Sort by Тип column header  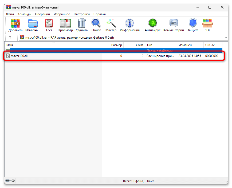161,45
